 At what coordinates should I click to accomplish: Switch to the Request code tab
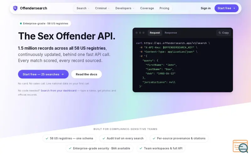(x=155, y=33)
